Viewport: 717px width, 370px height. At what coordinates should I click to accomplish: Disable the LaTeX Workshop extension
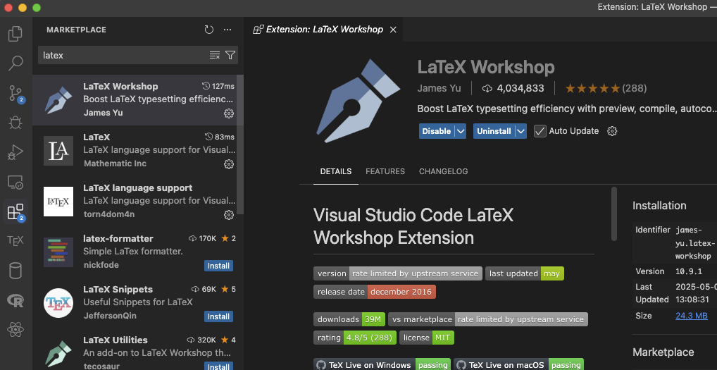pyautogui.click(x=437, y=131)
